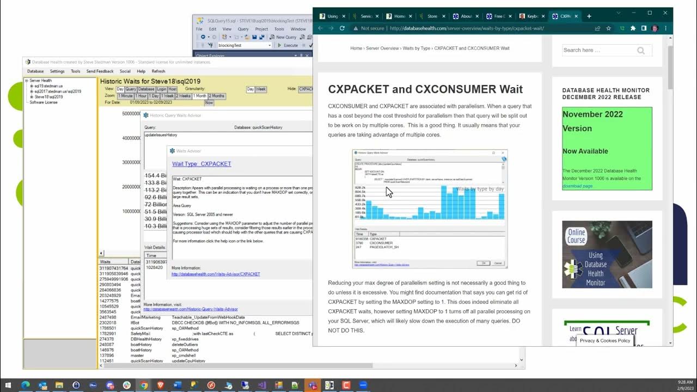The width and height of the screenshot is (697, 392).
Task: Open the Waits-Advisor/CXPACKET more information link
Action: pyautogui.click(x=216, y=274)
